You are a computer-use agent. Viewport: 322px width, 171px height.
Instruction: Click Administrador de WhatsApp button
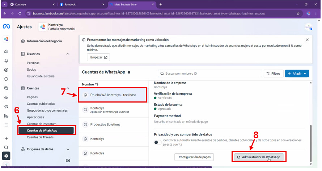pos(259,157)
